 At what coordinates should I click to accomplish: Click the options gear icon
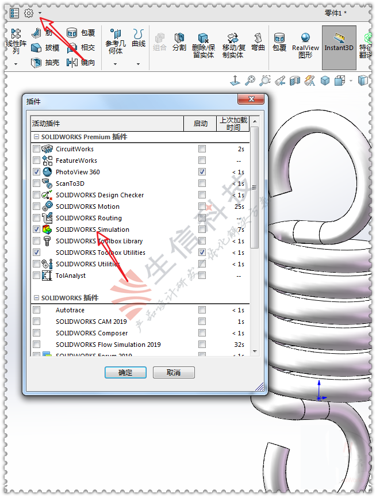[x=29, y=13]
